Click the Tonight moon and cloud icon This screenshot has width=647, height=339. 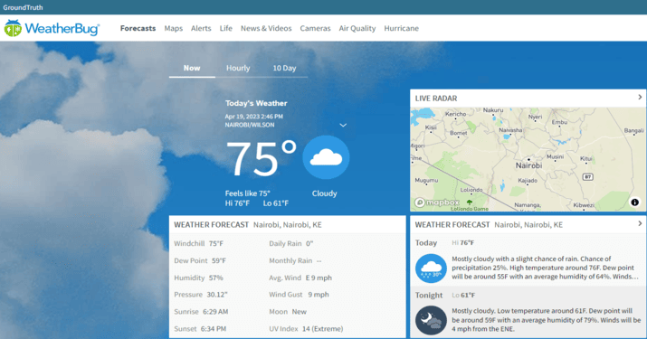pyautogui.click(x=431, y=320)
